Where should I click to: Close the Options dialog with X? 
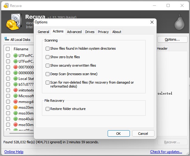pos(152,22)
